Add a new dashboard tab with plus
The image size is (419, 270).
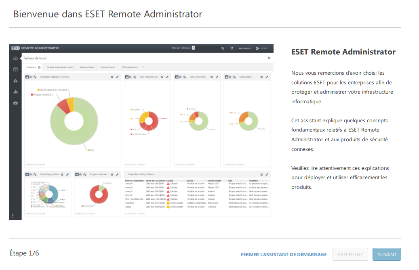click(x=143, y=67)
